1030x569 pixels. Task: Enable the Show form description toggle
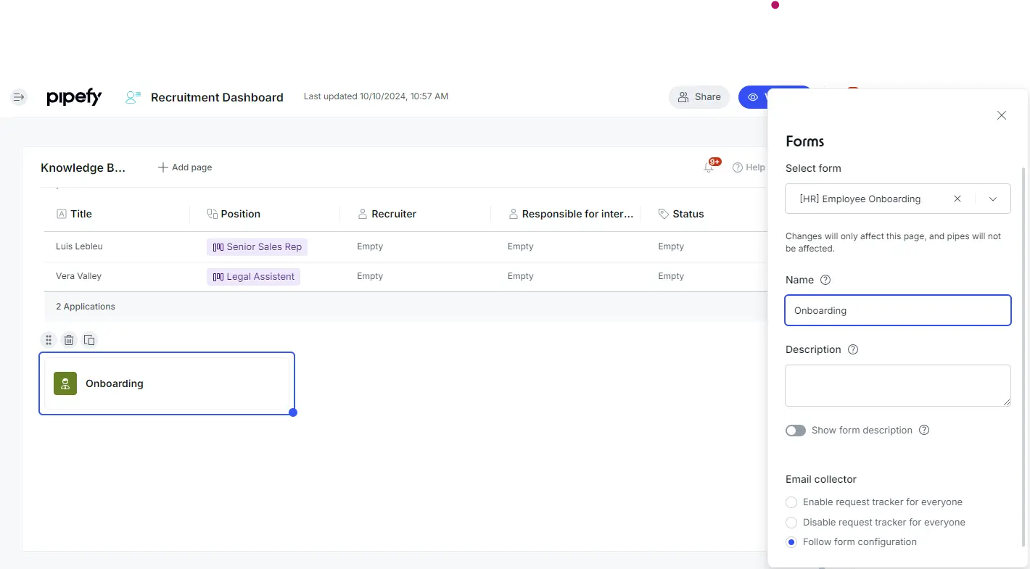click(796, 430)
